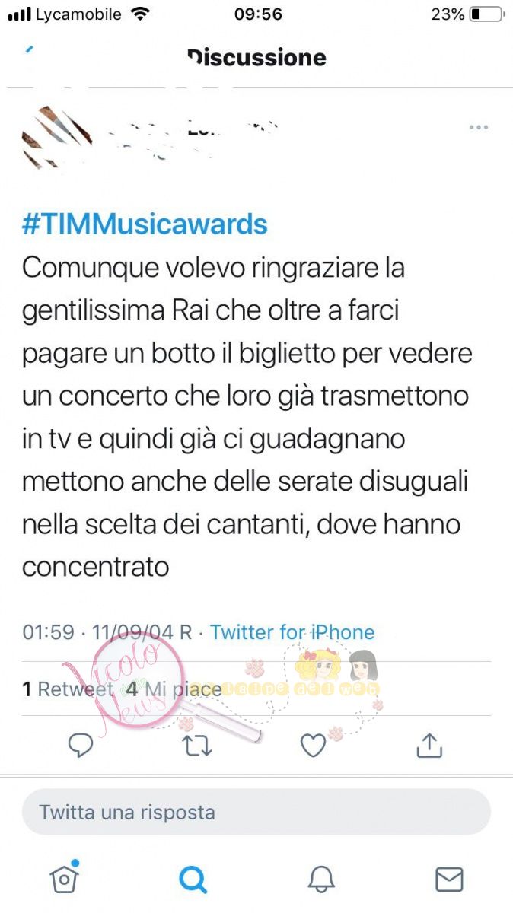The width and height of the screenshot is (513, 913).
Task: Share the tweet via upload icon
Action: (429, 746)
